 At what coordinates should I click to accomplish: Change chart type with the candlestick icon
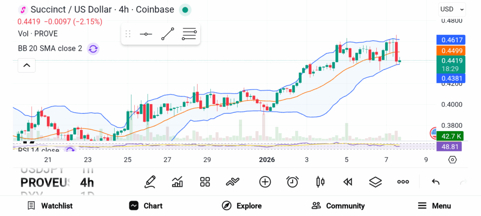320,182
